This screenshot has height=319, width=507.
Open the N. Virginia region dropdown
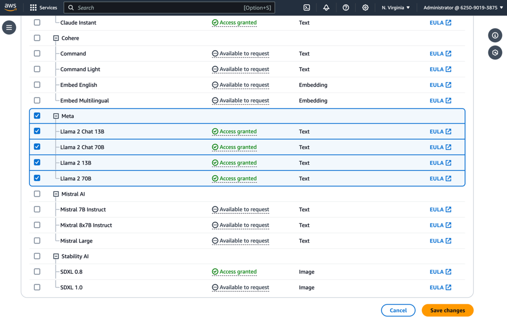point(396,8)
